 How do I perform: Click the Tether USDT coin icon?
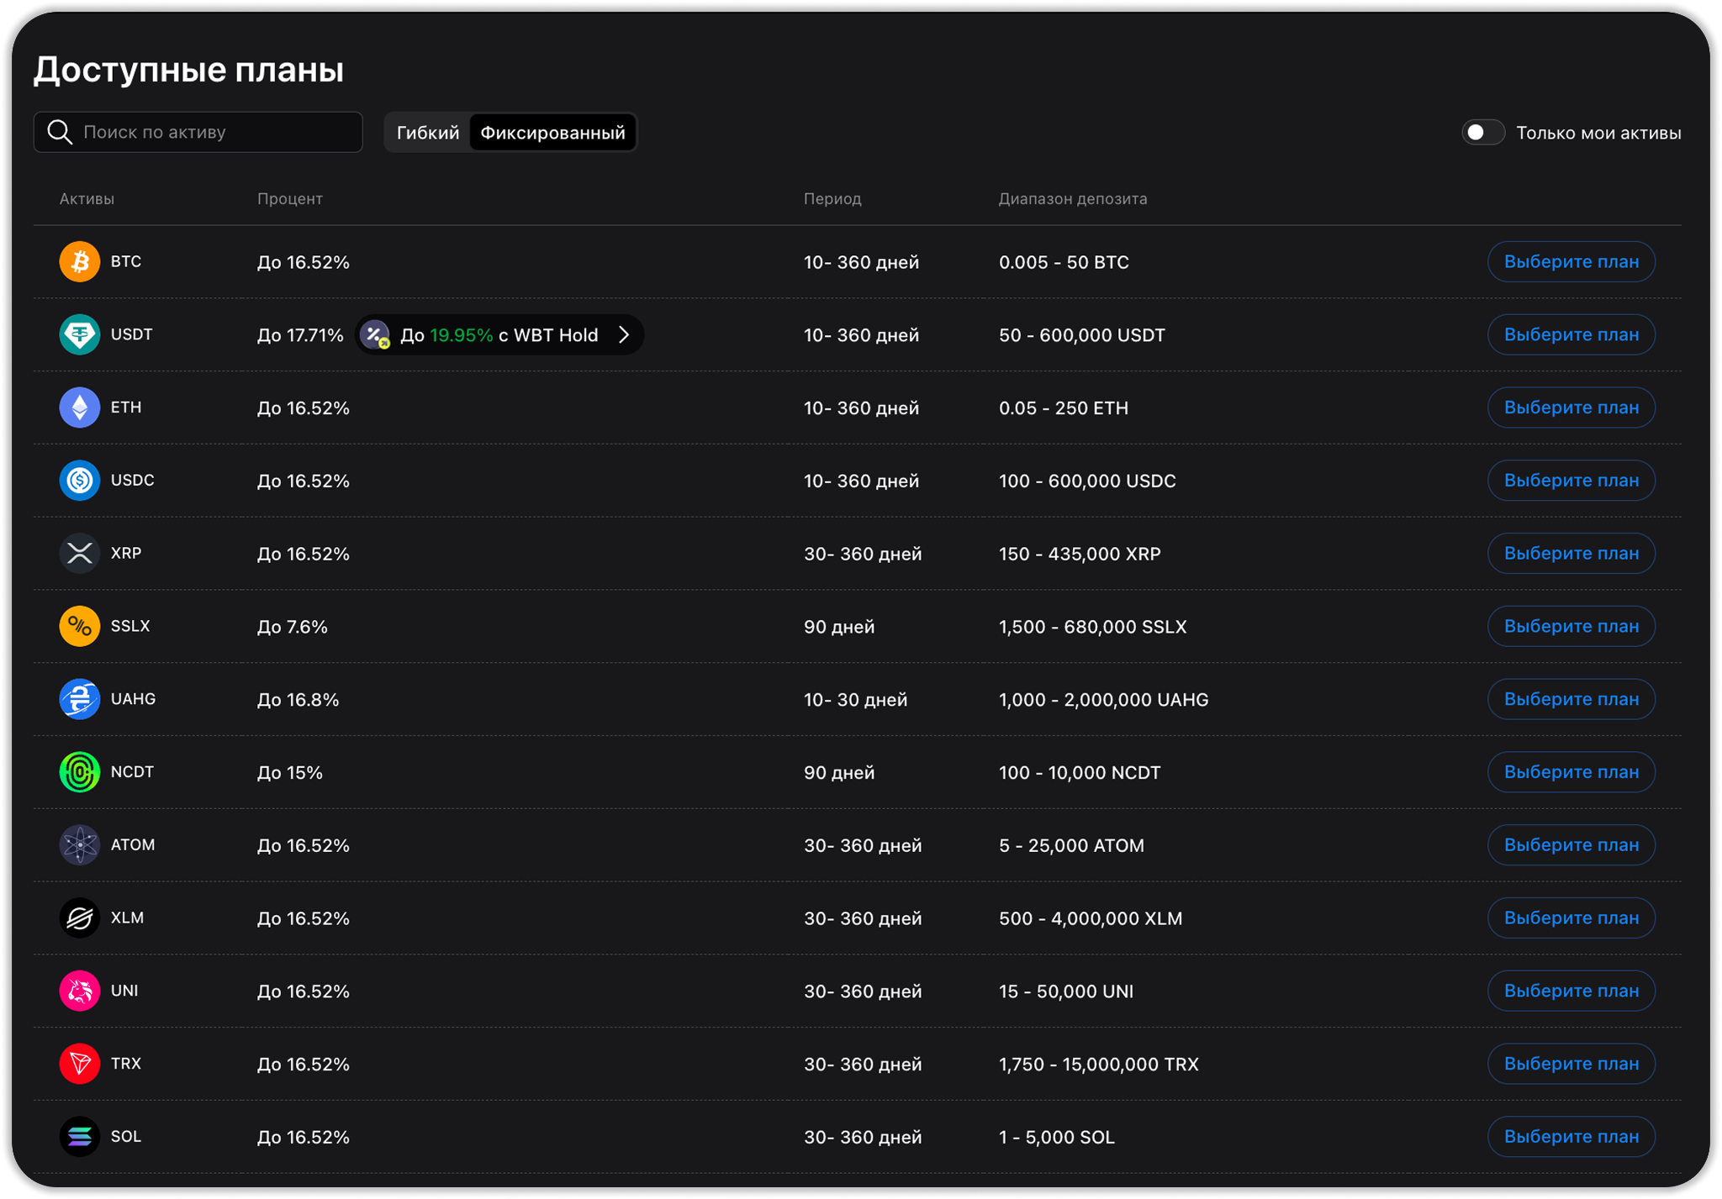tap(80, 334)
